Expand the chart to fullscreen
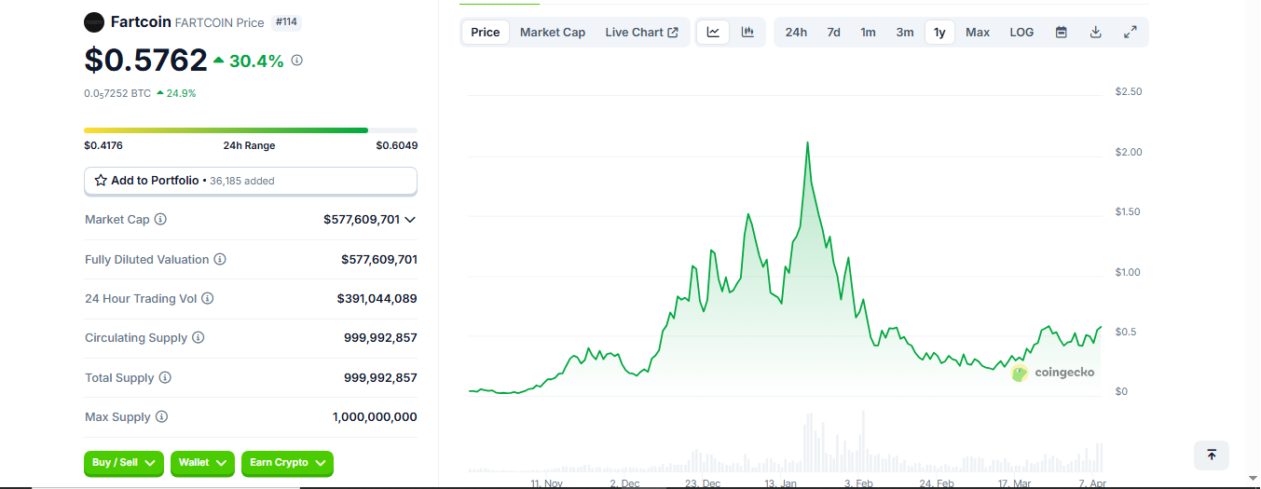This screenshot has height=489, width=1261. (x=1131, y=32)
